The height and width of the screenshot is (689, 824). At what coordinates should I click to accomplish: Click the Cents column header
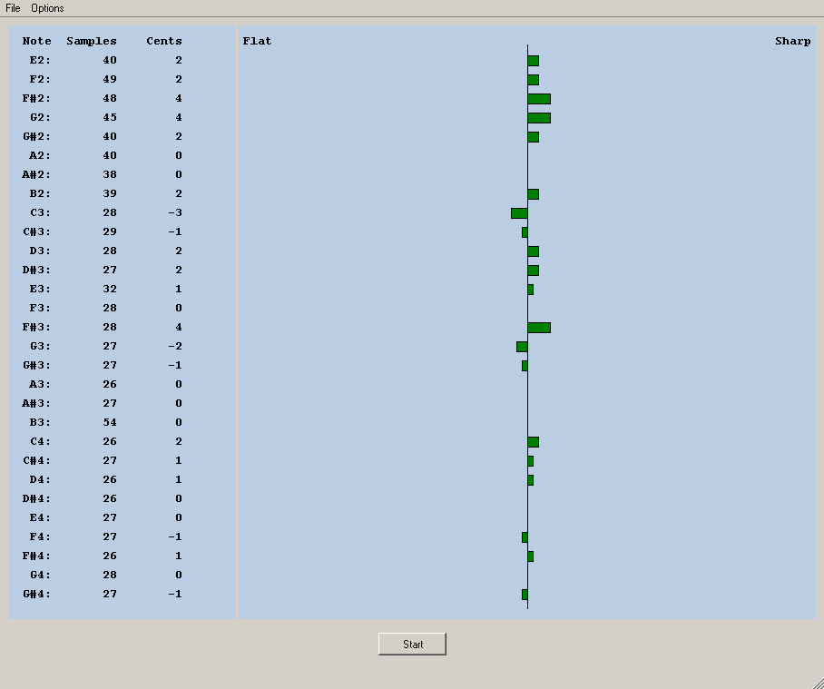pyautogui.click(x=164, y=41)
